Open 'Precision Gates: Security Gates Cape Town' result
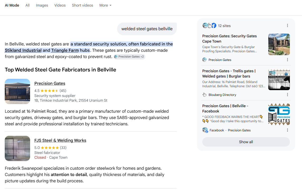The width and height of the screenshot is (302, 191). (229, 39)
